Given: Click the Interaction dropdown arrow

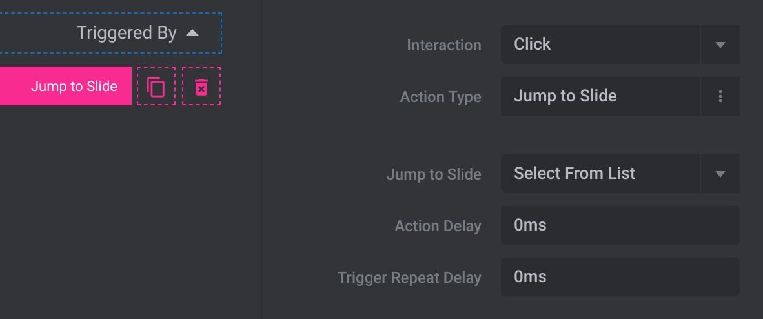Looking at the screenshot, I should 720,45.
